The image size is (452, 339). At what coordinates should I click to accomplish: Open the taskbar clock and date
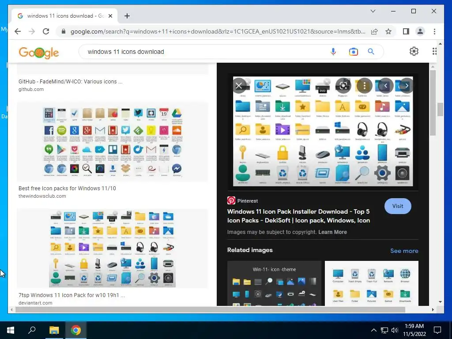[x=414, y=330]
